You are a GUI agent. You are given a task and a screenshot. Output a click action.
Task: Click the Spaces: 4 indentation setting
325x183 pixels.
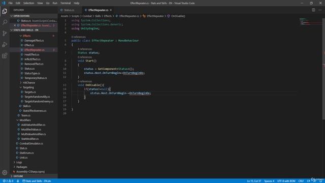[x=269, y=181]
